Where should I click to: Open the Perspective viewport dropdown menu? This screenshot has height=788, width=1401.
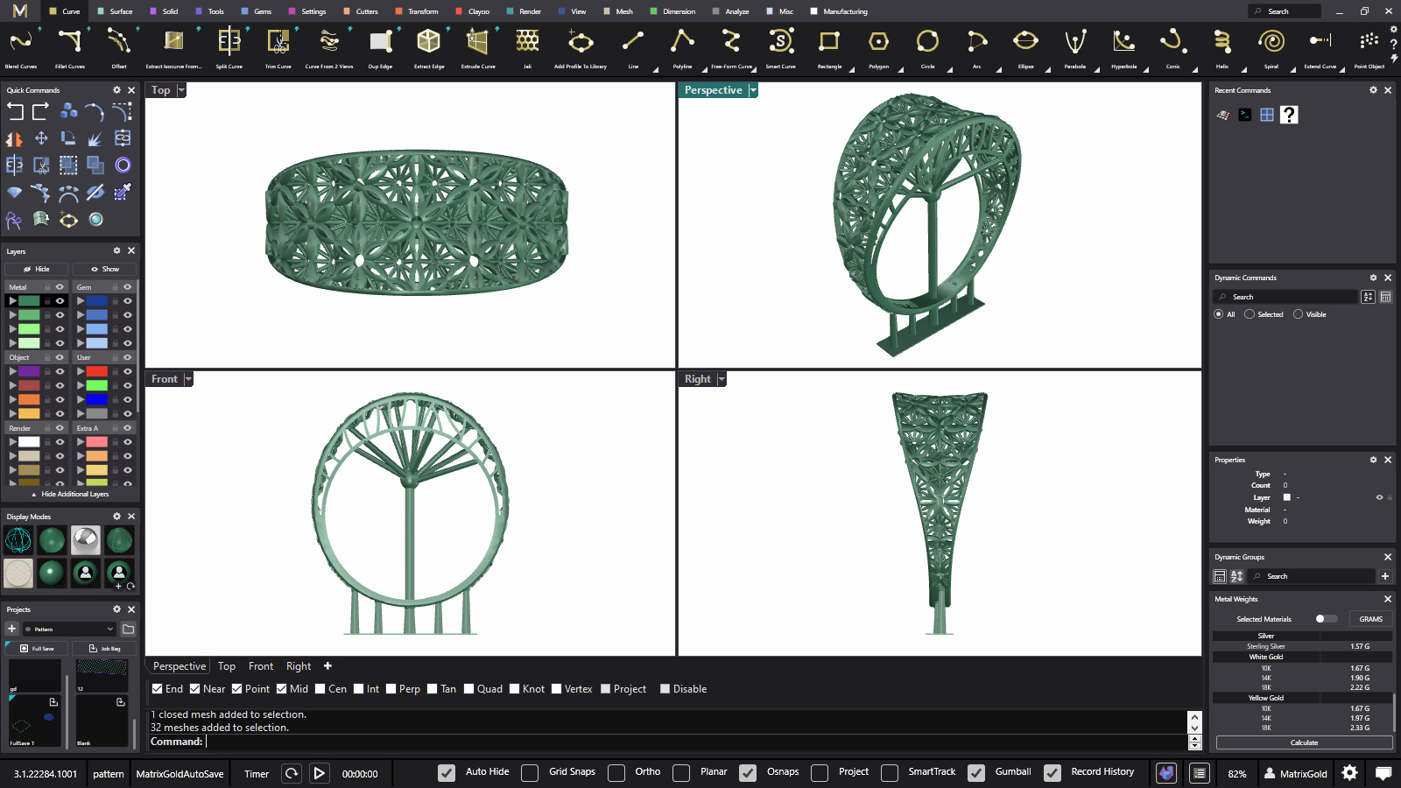pyautogui.click(x=752, y=90)
